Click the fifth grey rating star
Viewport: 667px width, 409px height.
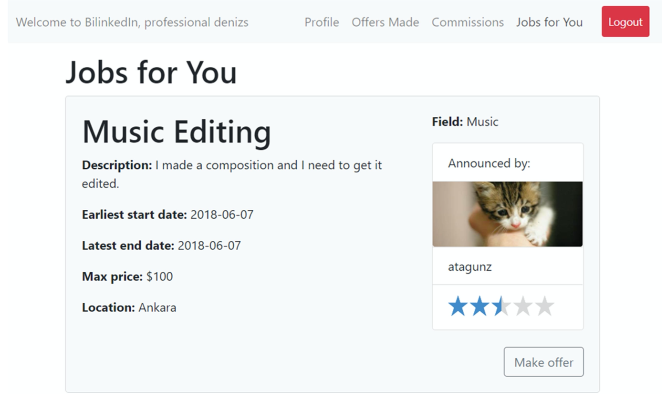(x=545, y=306)
